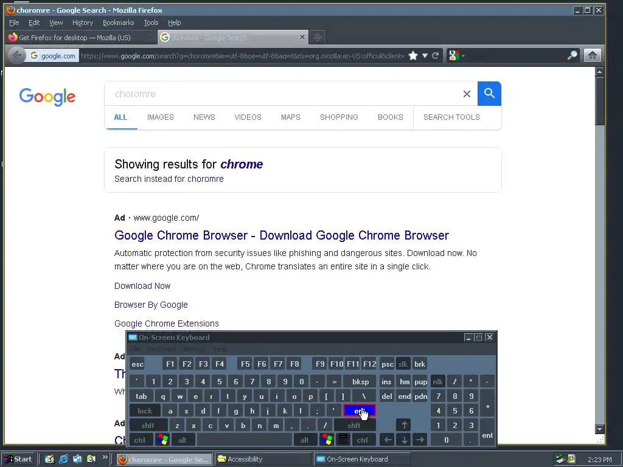Switch to the VIDEOS search tab
This screenshot has width=623, height=467.
(248, 117)
